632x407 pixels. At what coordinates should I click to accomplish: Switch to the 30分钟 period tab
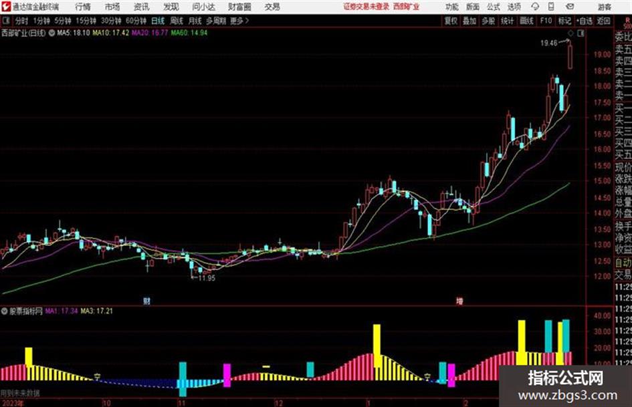[x=111, y=21]
